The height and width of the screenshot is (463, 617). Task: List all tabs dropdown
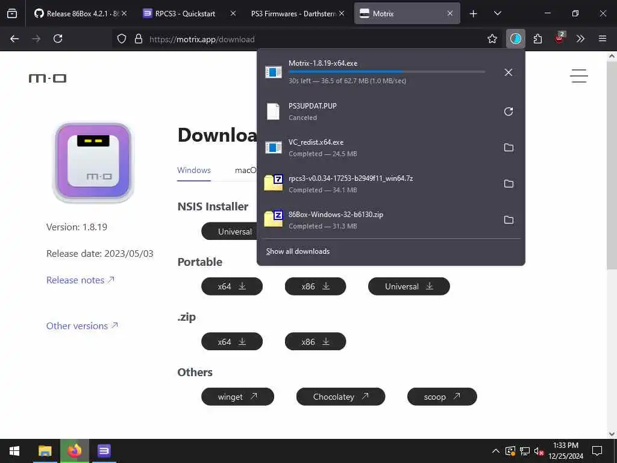[x=497, y=13]
